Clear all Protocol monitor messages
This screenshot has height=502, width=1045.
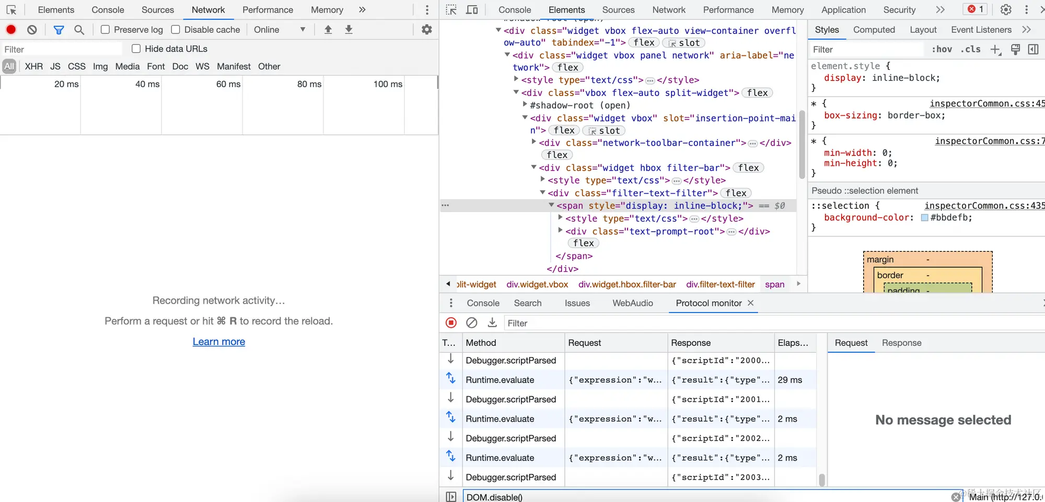tap(472, 323)
